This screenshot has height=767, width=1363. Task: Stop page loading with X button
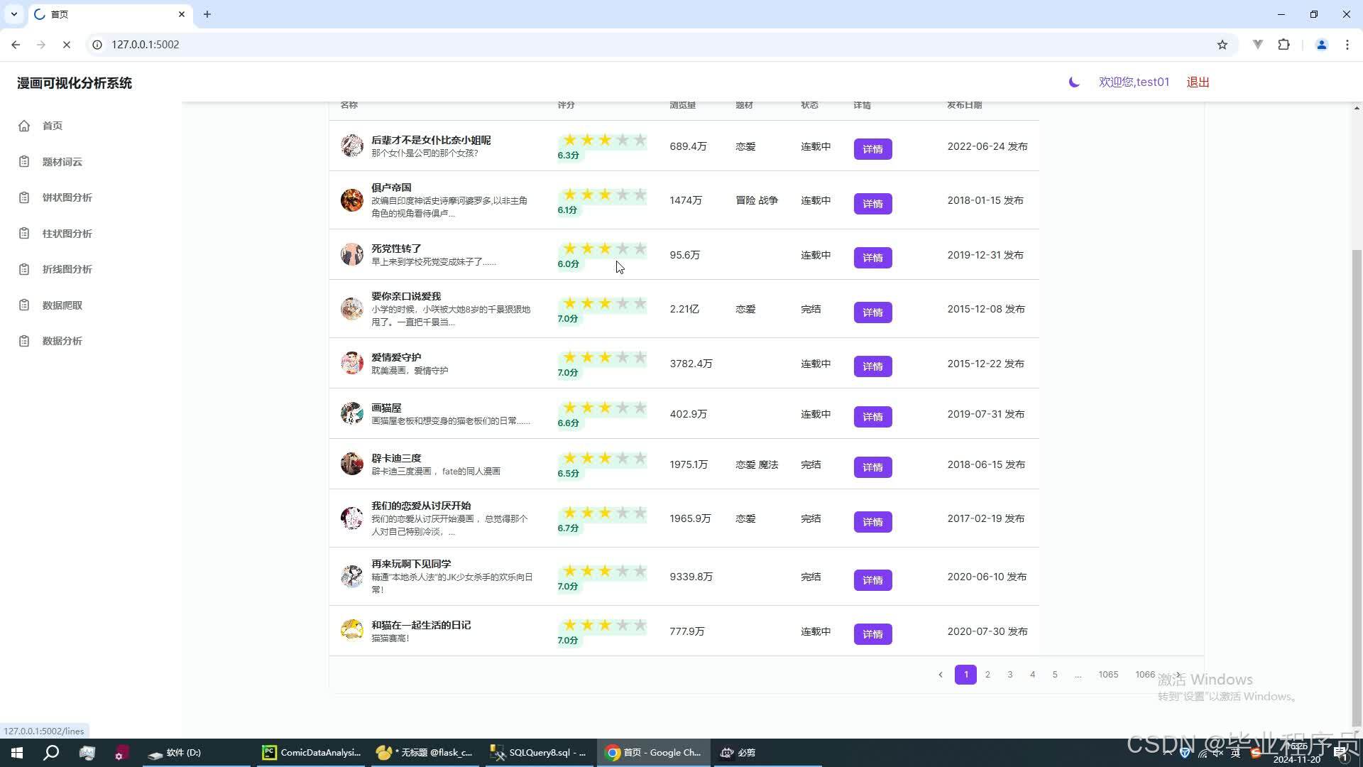(x=67, y=44)
